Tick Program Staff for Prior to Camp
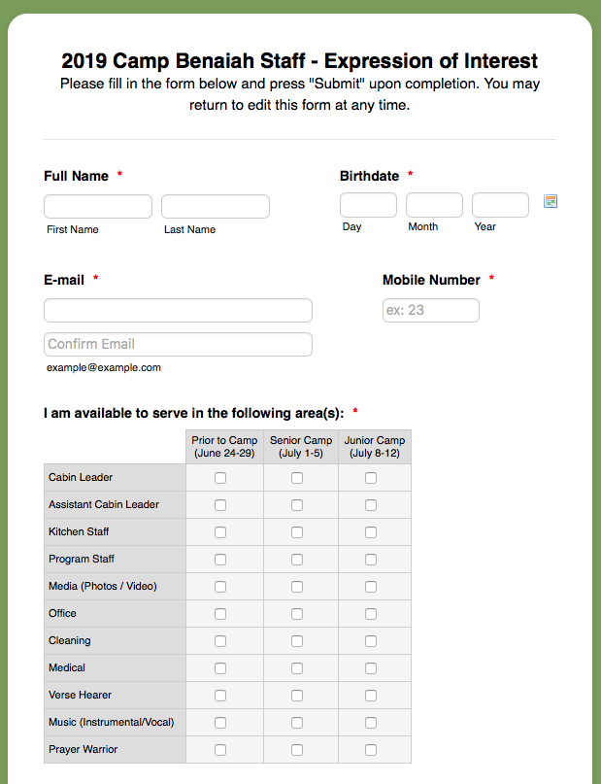This screenshot has width=601, height=784. (220, 560)
